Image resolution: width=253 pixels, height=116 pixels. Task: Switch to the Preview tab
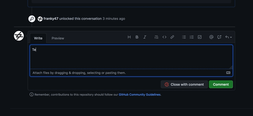58,38
